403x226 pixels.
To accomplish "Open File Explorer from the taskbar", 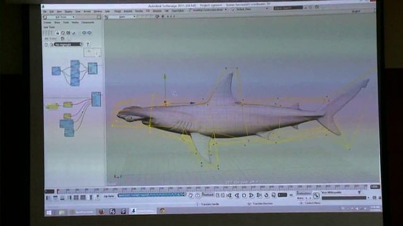I will coord(62,212).
